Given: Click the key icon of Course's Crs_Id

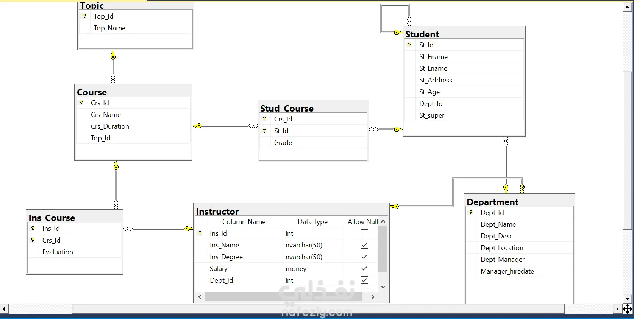Looking at the screenshot, I should pyautogui.click(x=81, y=103).
